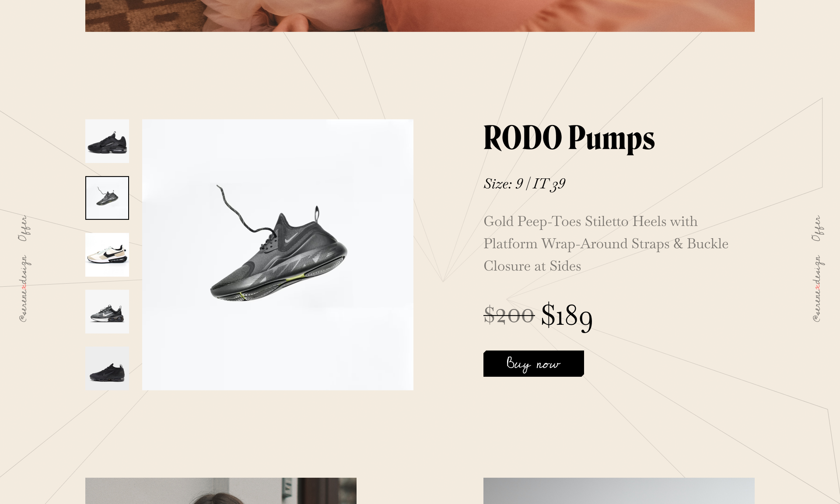Click the orange banner image at the top
840x504 pixels.
click(420, 16)
